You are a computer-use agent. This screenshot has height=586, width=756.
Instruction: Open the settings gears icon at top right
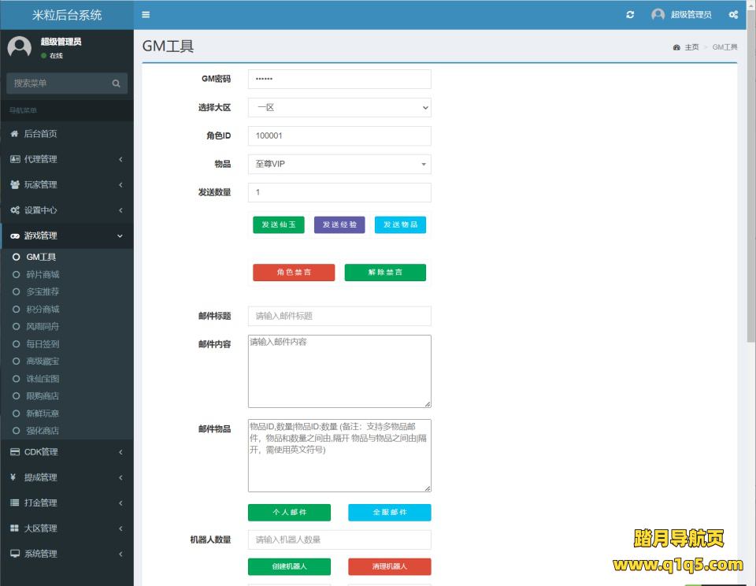[x=733, y=15]
